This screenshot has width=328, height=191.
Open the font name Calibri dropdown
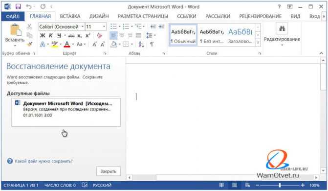83,26
